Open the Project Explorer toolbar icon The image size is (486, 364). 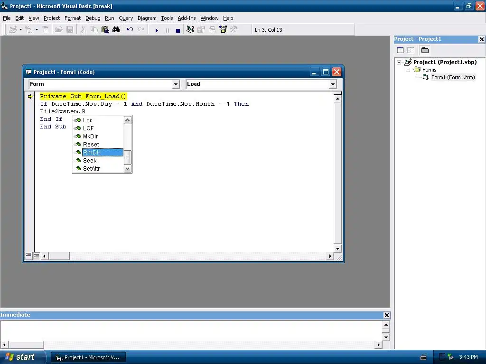point(190,30)
